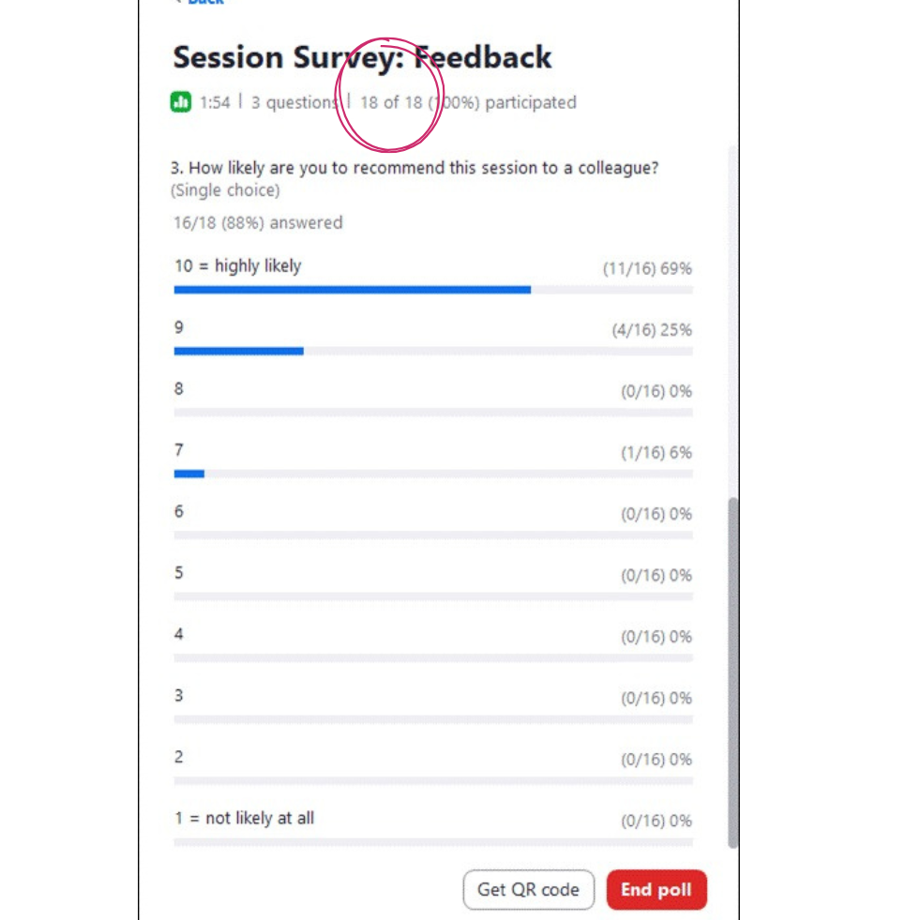920x920 pixels.
Task: Click the Get QR code button
Action: [x=528, y=890]
